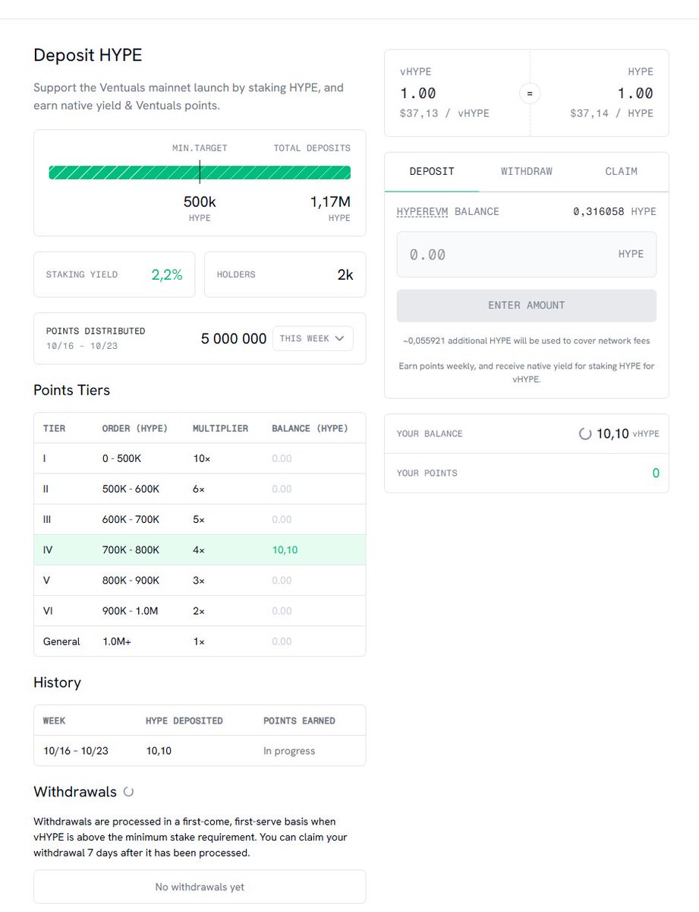Screen dimensions: 699x912
Task: Click the 5 000 000 points distributed value
Action: click(234, 339)
